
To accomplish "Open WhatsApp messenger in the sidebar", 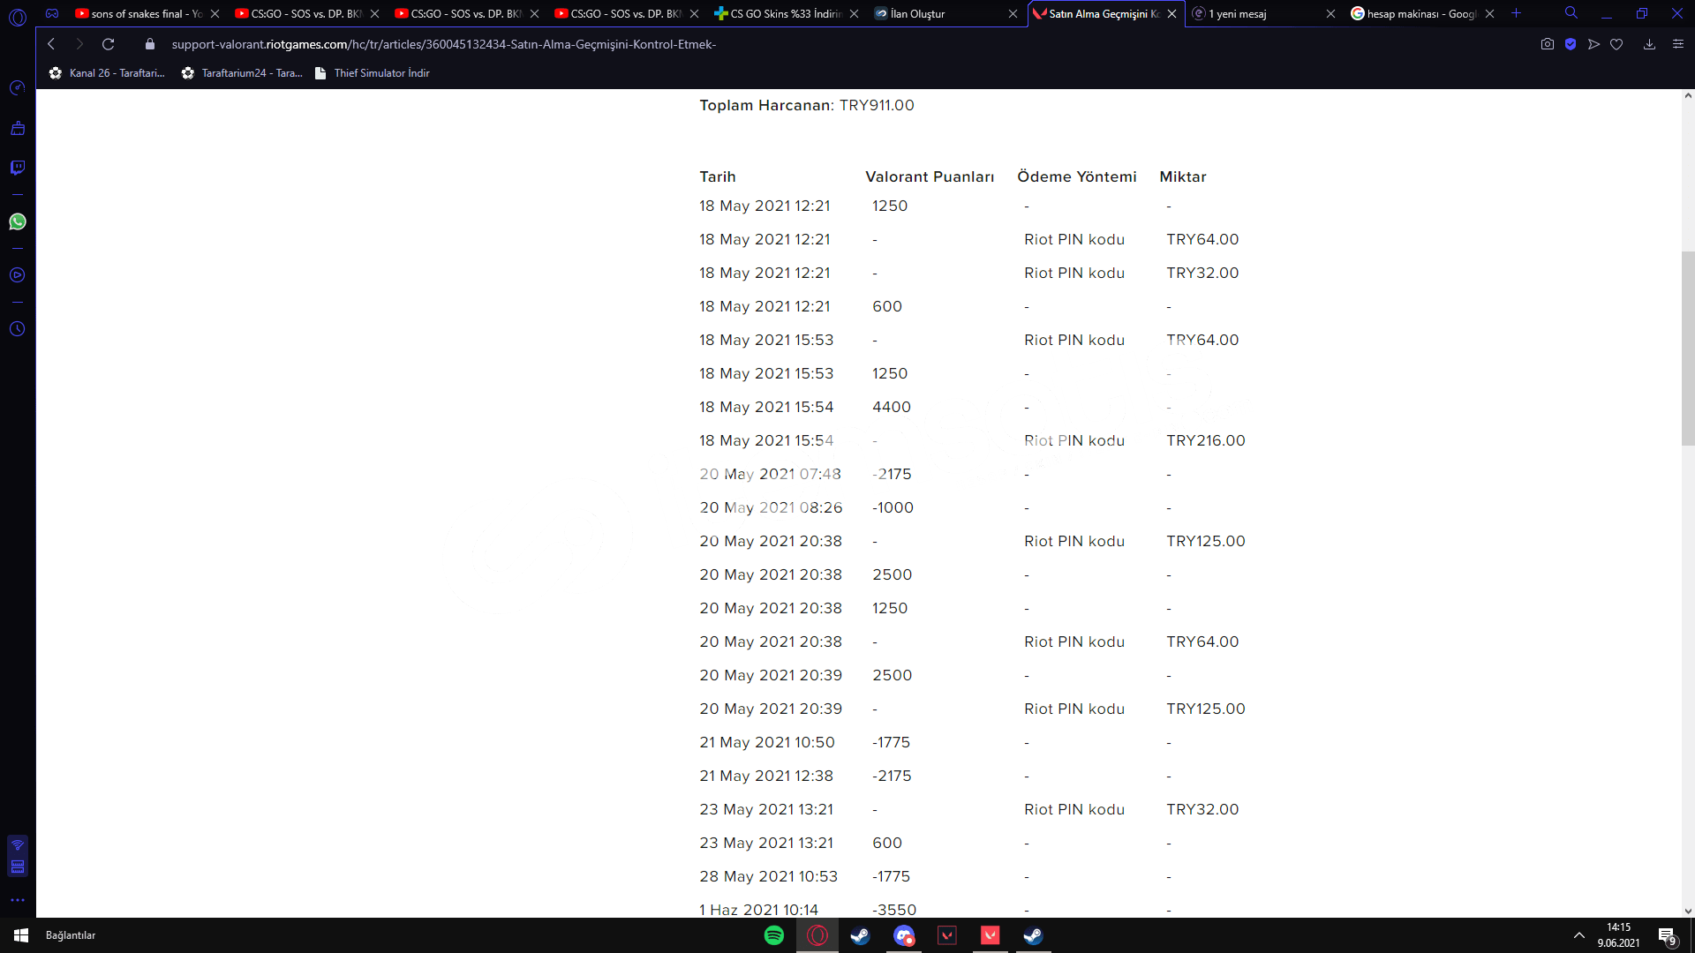I will [18, 221].
